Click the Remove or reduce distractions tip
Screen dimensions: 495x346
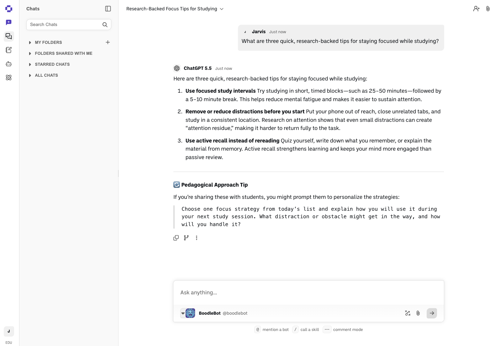pyautogui.click(x=245, y=111)
